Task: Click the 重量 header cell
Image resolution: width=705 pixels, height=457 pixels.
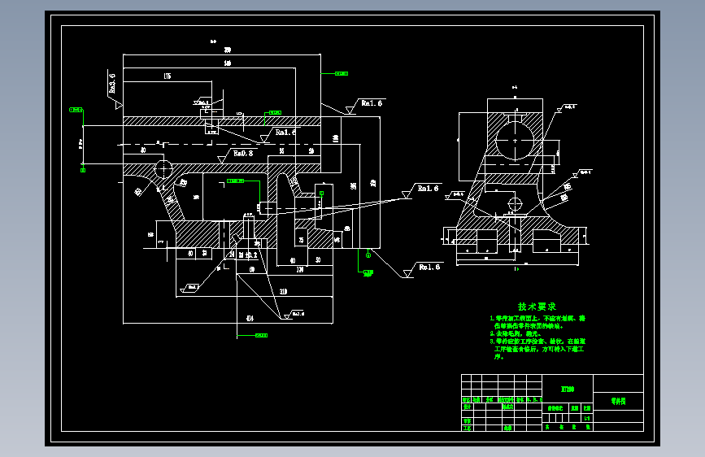Action: (575, 408)
